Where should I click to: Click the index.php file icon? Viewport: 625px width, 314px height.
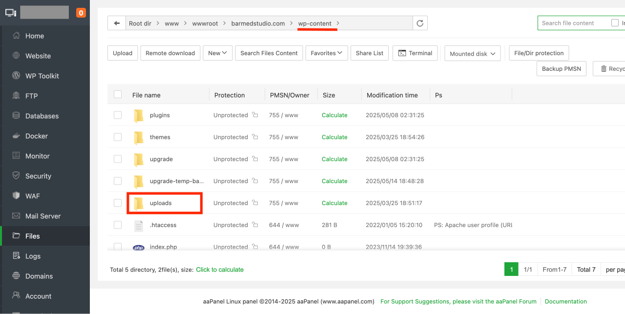[139, 248]
